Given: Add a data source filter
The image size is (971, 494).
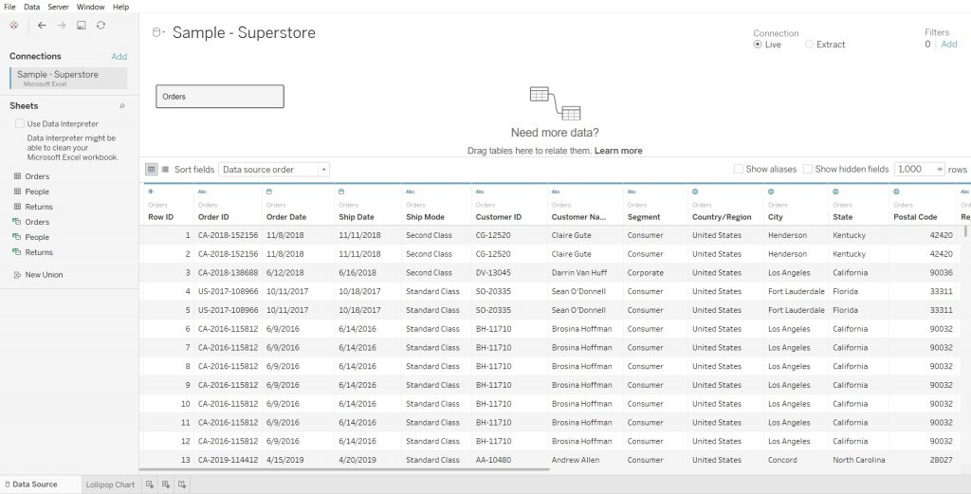Looking at the screenshot, I should (x=948, y=45).
